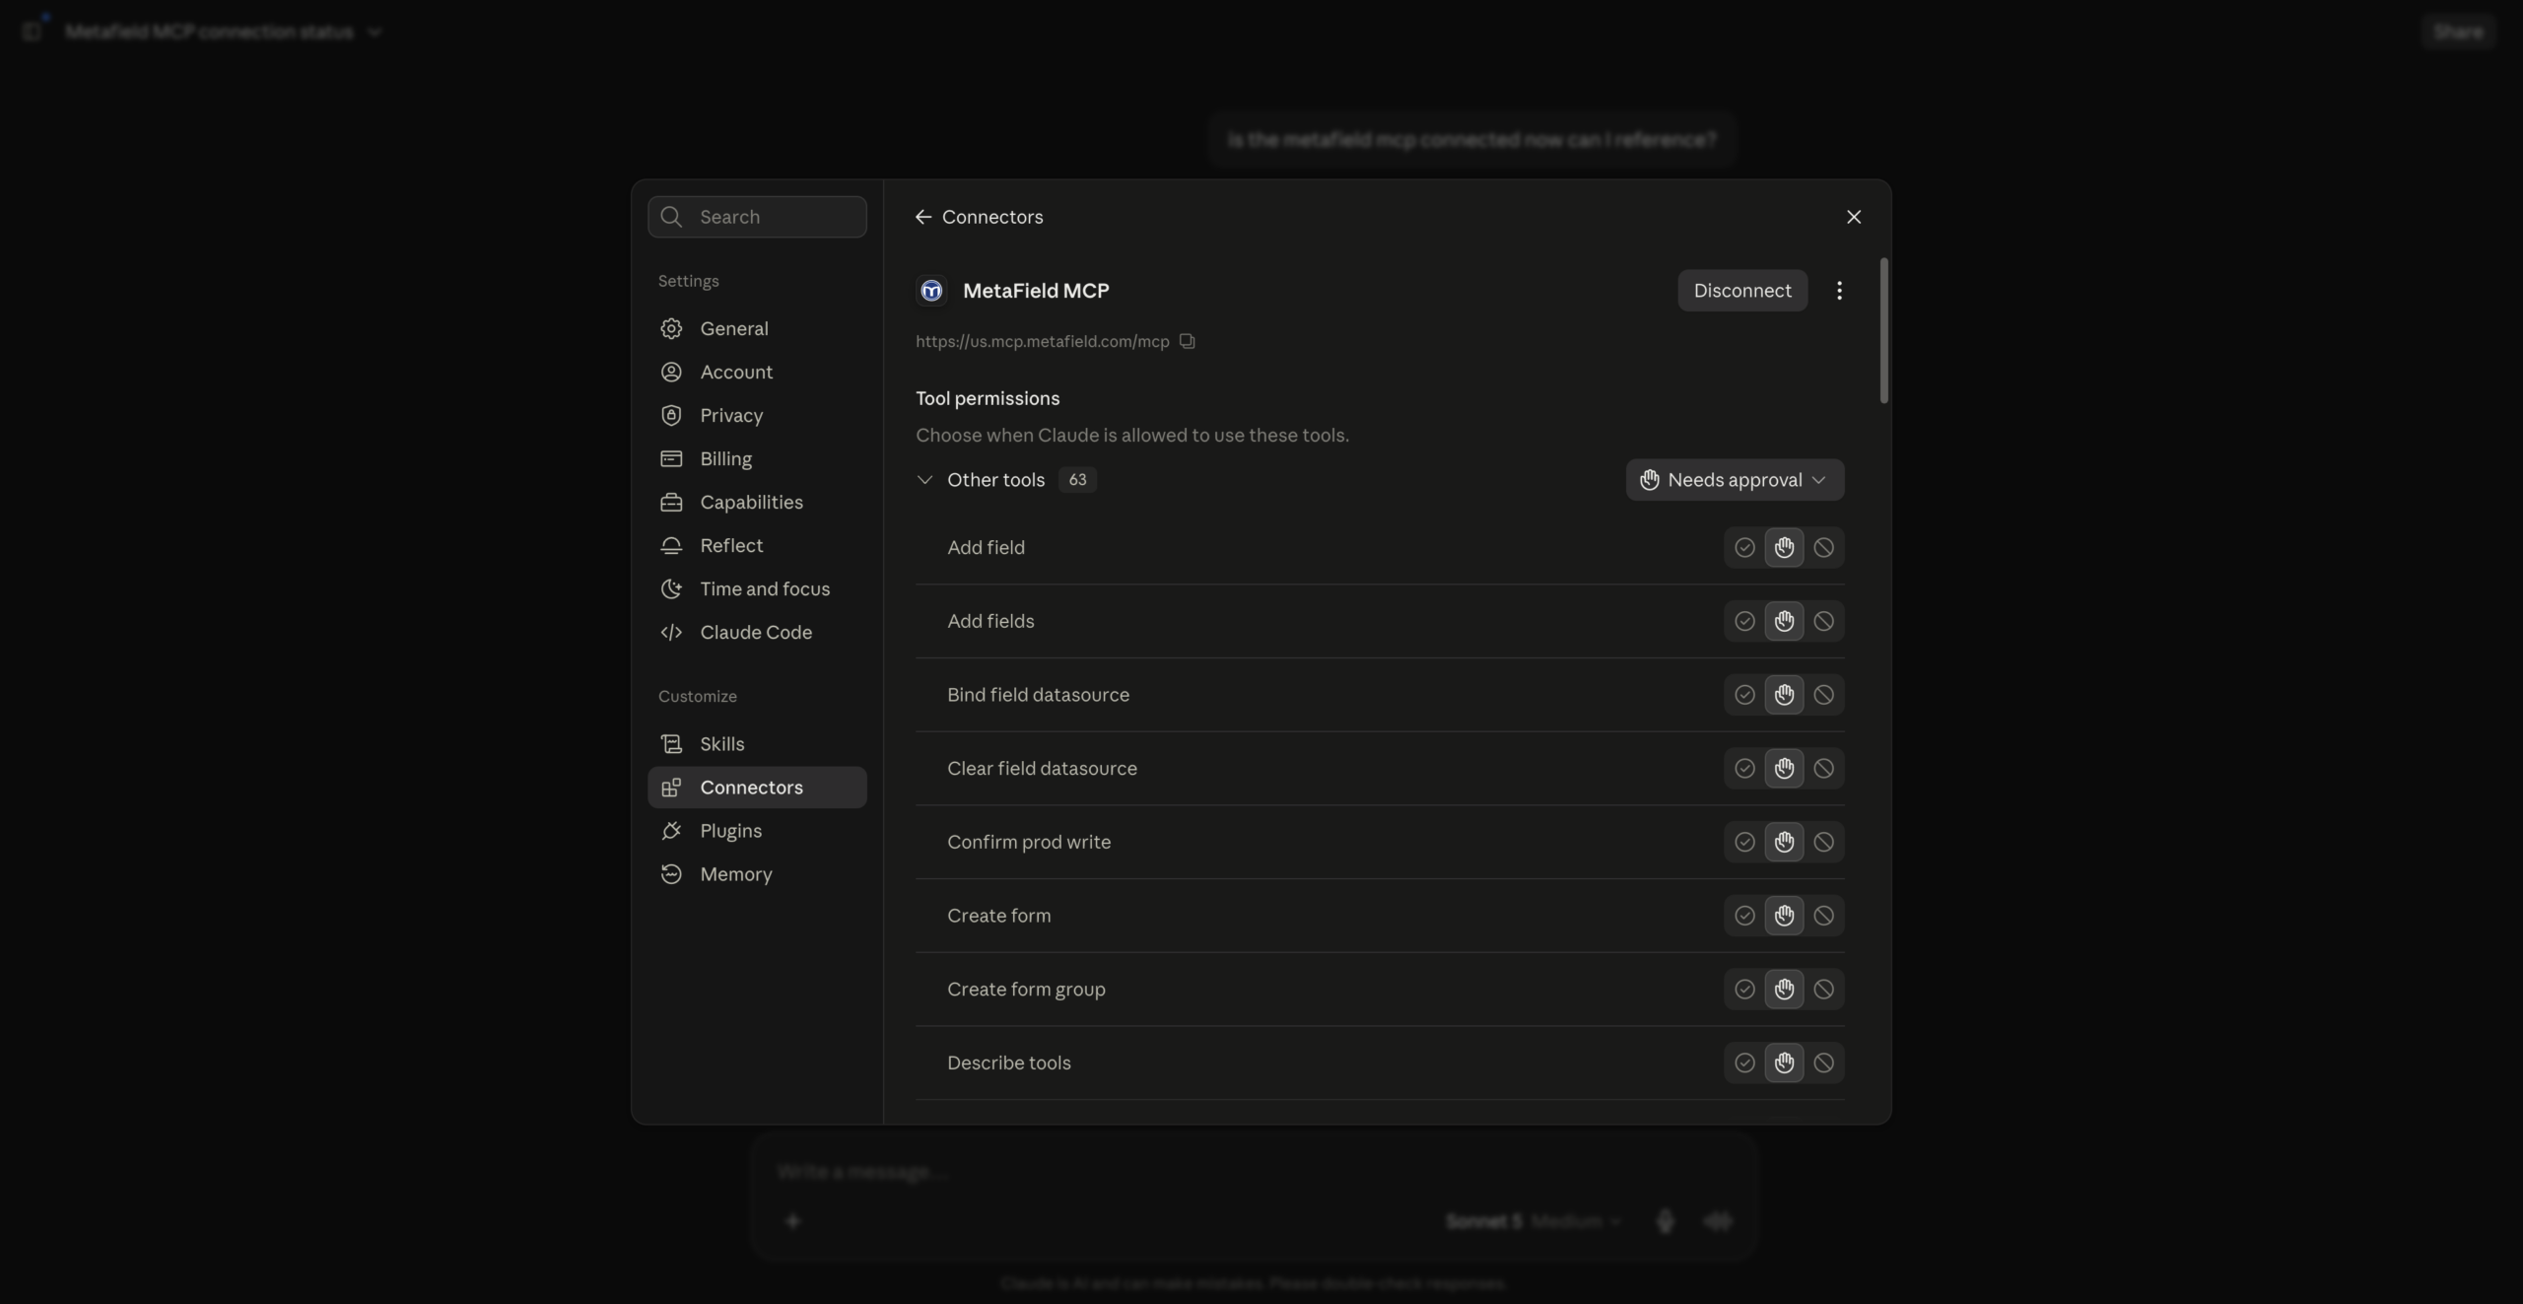
Task: Click the Describe tools tool name
Action: coord(1009,1063)
